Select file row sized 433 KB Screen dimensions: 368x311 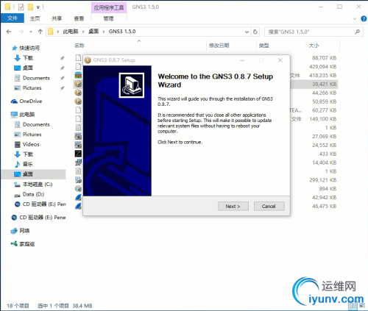(206, 154)
